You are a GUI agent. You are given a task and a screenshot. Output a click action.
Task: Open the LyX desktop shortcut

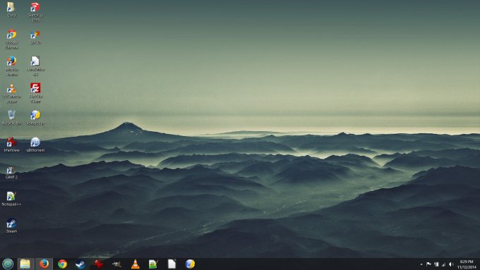(35, 37)
